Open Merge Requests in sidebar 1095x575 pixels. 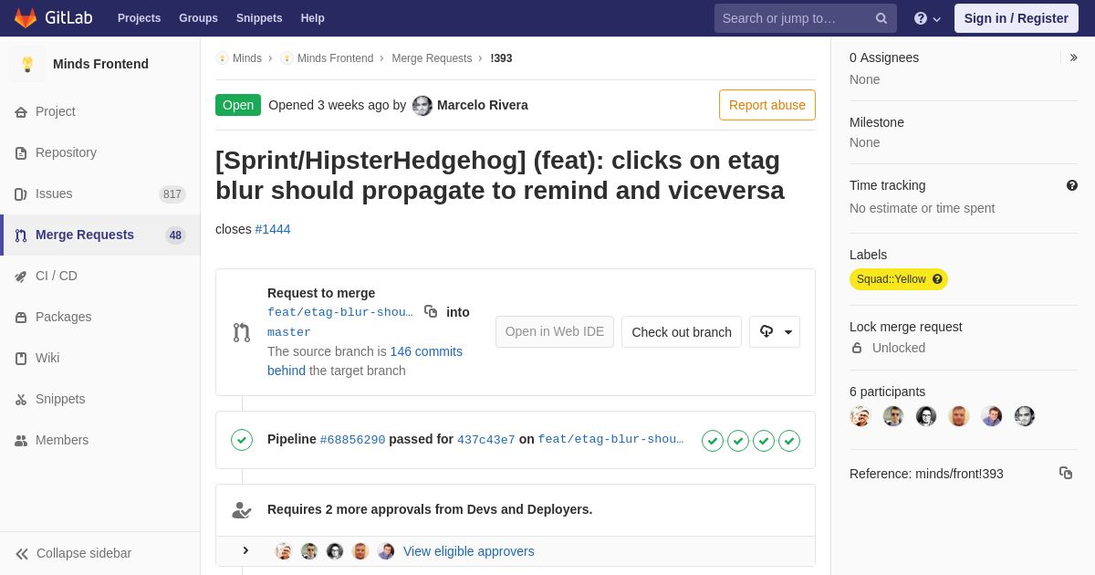click(100, 235)
